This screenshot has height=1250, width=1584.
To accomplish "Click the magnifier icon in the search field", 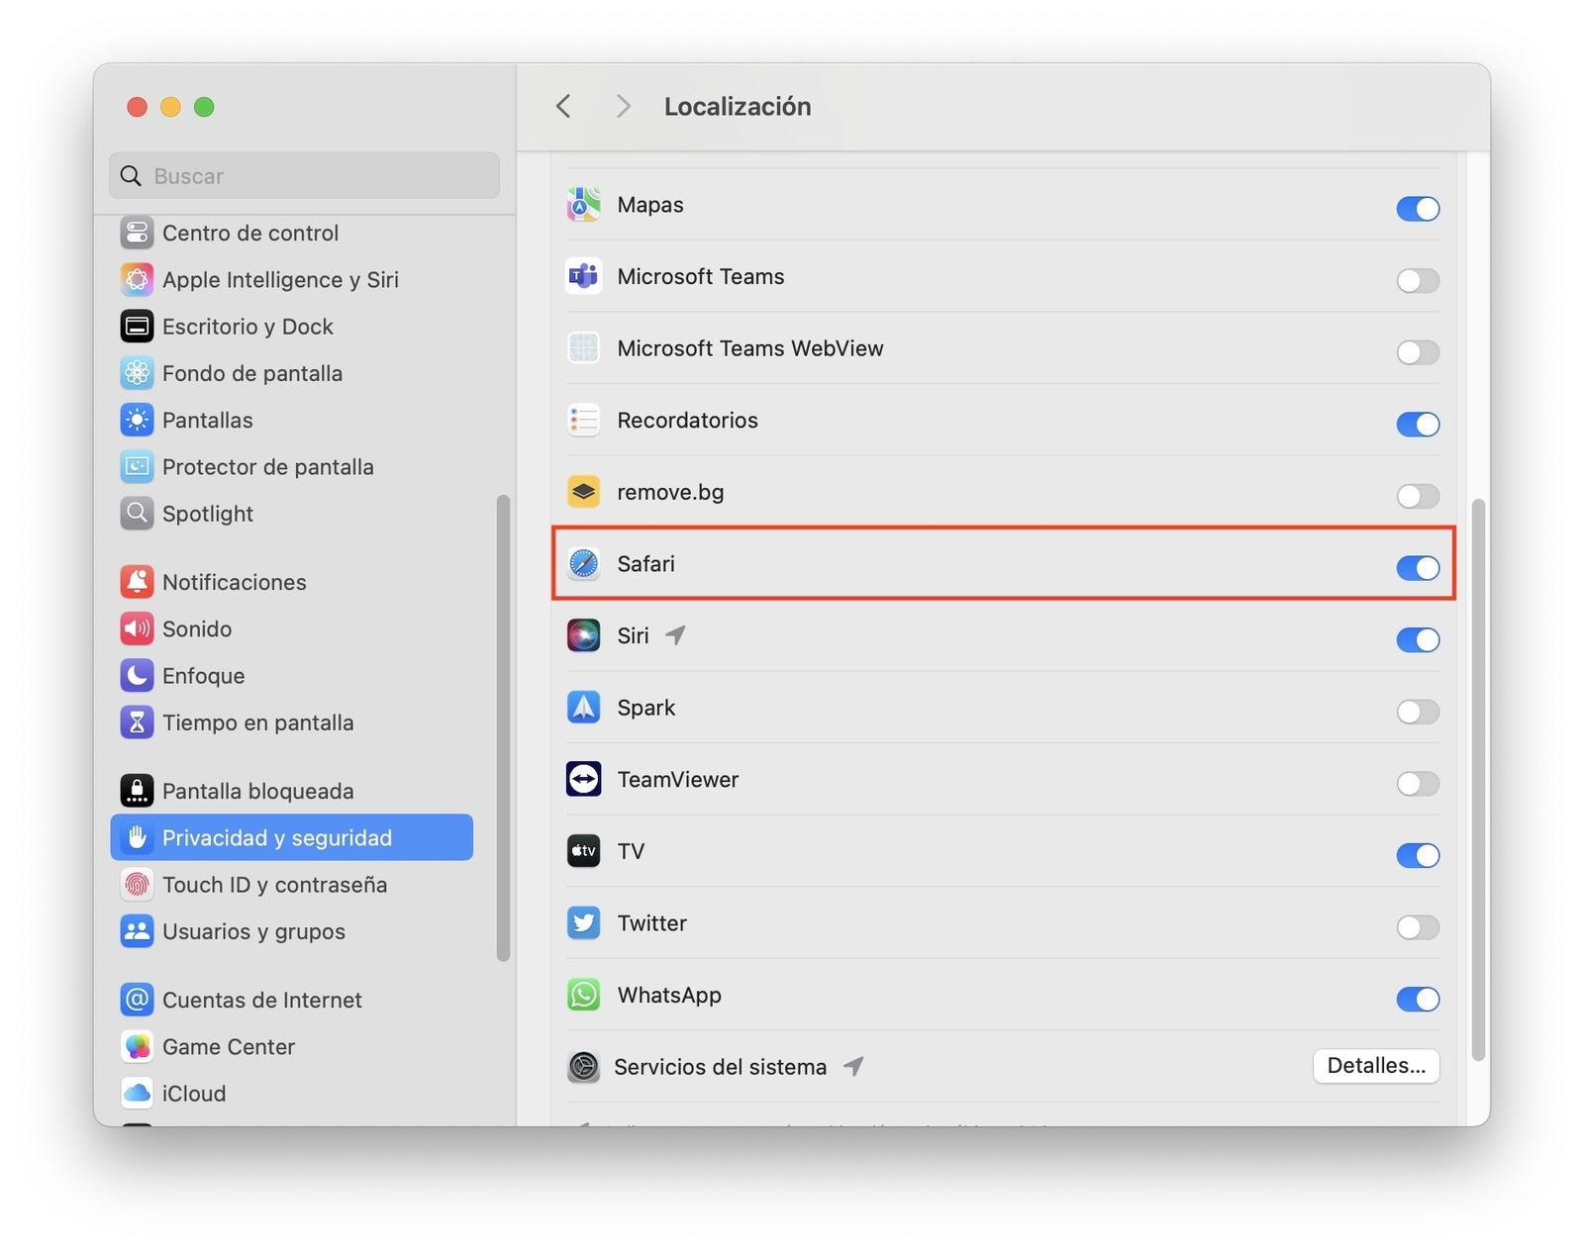I will pos(131,176).
